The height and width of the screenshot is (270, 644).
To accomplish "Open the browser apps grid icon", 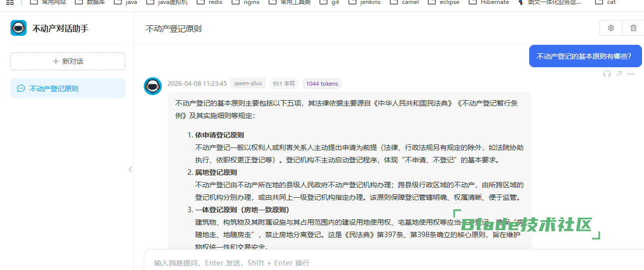I will 9,2.
